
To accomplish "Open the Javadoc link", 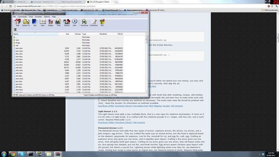I will 166,106.
